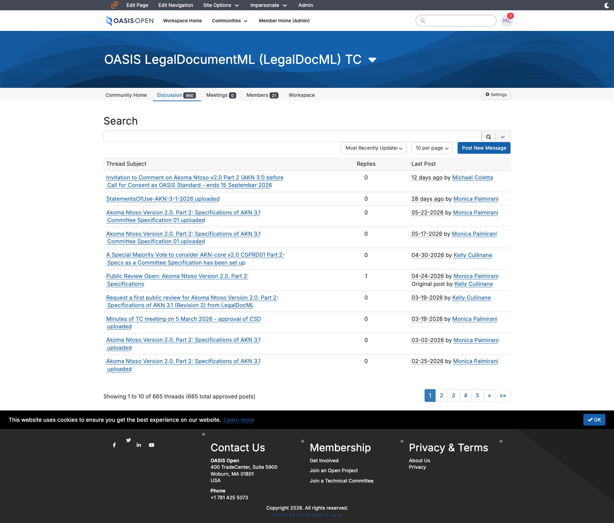Viewport: 614px width, 523px height.
Task: Open Michael Coletta profile link
Action: [472, 177]
